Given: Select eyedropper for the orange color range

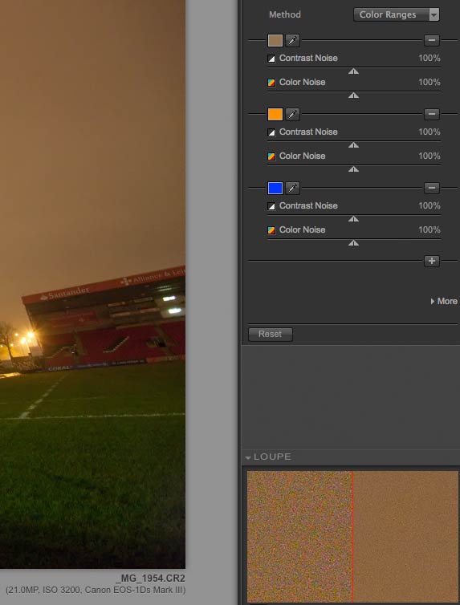Looking at the screenshot, I should [293, 114].
